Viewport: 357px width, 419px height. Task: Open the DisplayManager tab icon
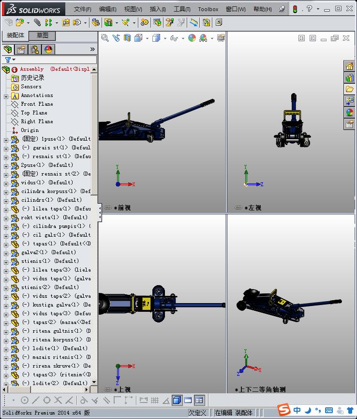pos(48,49)
